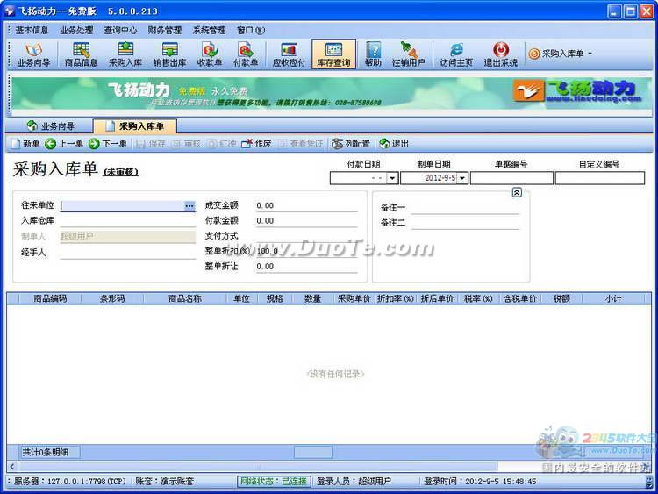Exit the form using 退出
Viewport: 658px width, 494px height.
tap(394, 144)
